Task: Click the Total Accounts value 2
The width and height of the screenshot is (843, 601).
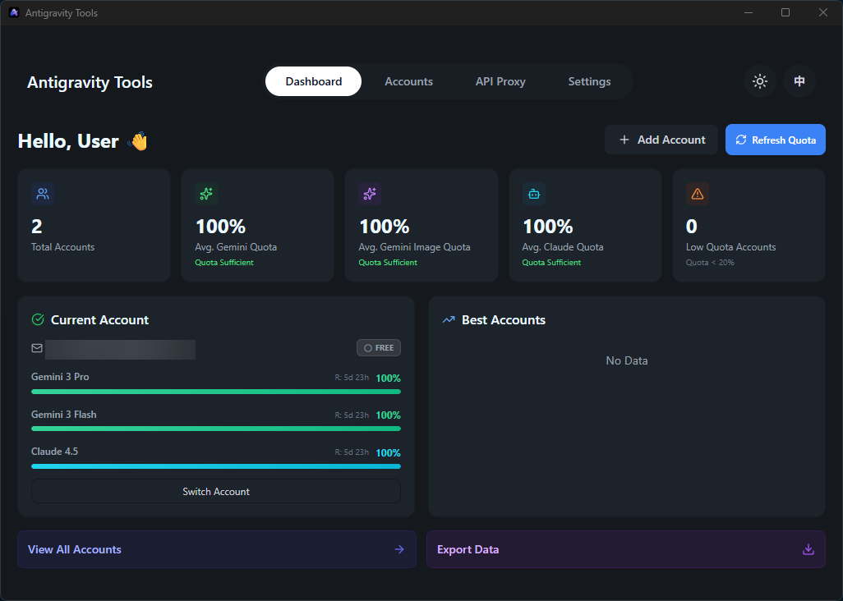Action: (36, 226)
